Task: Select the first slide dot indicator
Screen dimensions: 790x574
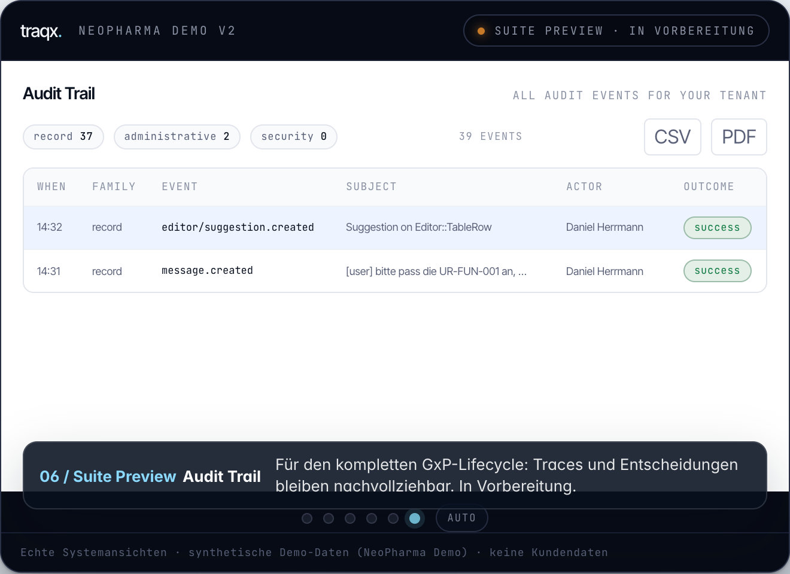Action: click(307, 518)
